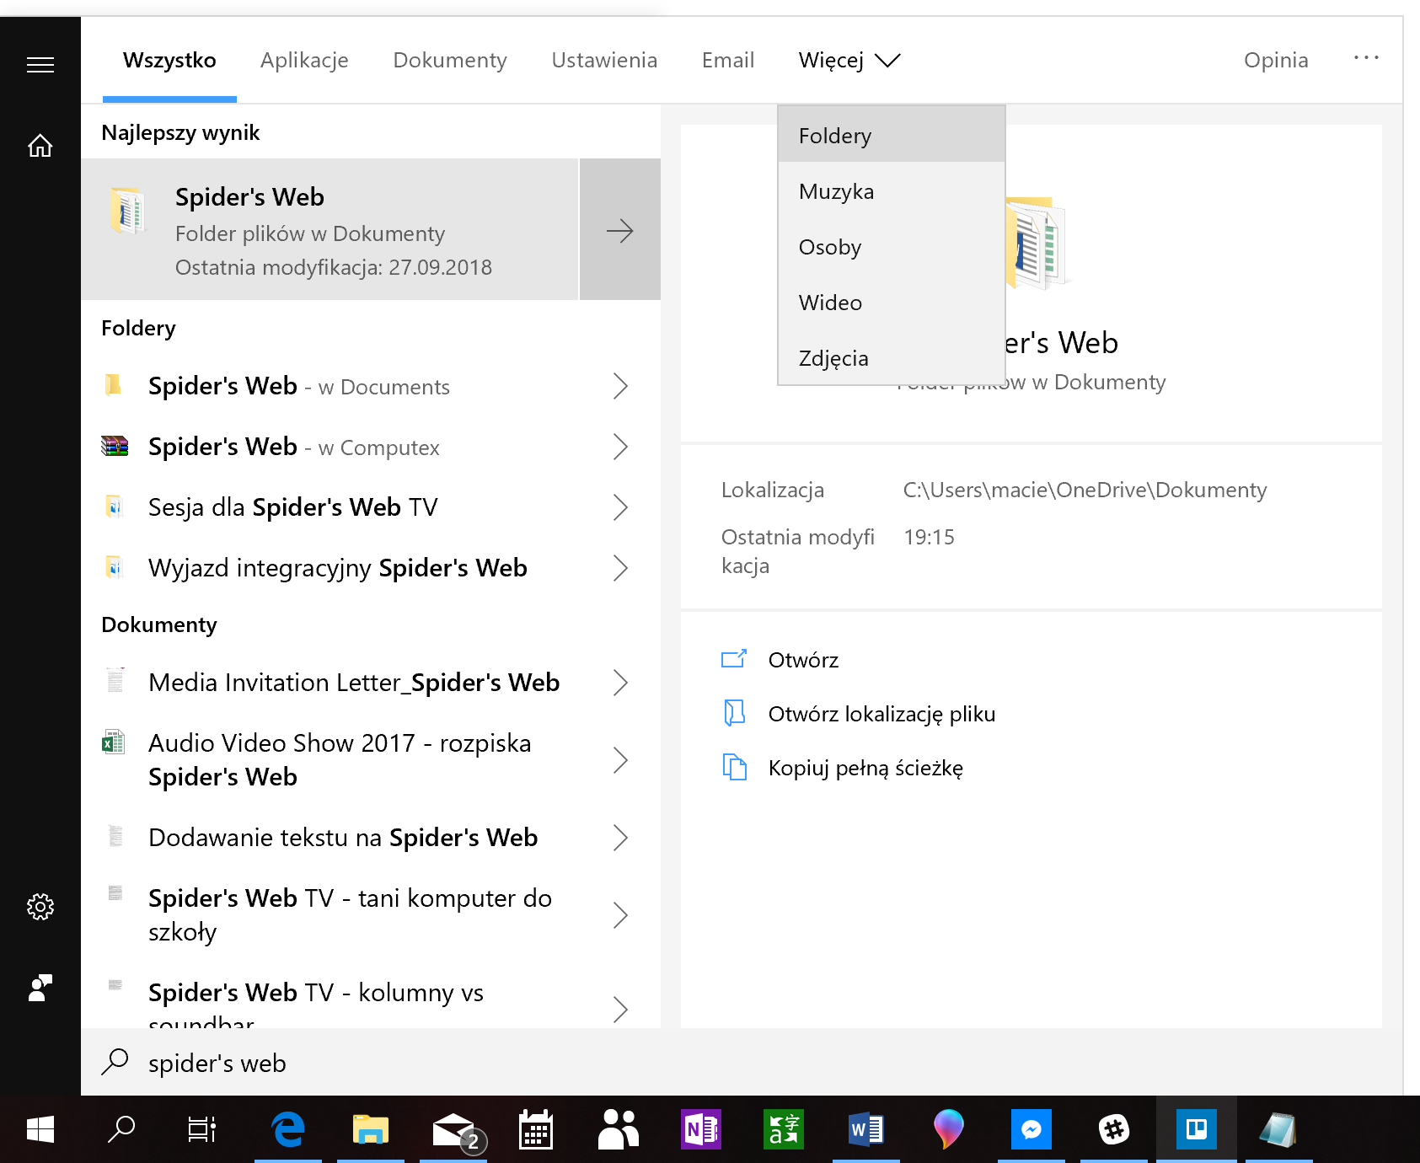
Task: Select Muzyka from the Więcej menu
Action: pos(892,191)
